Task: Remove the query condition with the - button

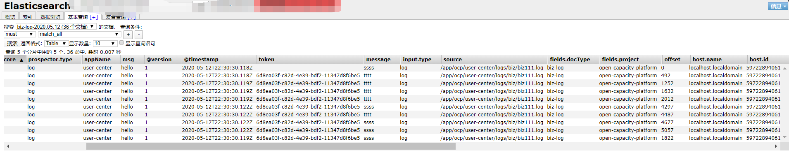Action: pyautogui.click(x=139, y=35)
